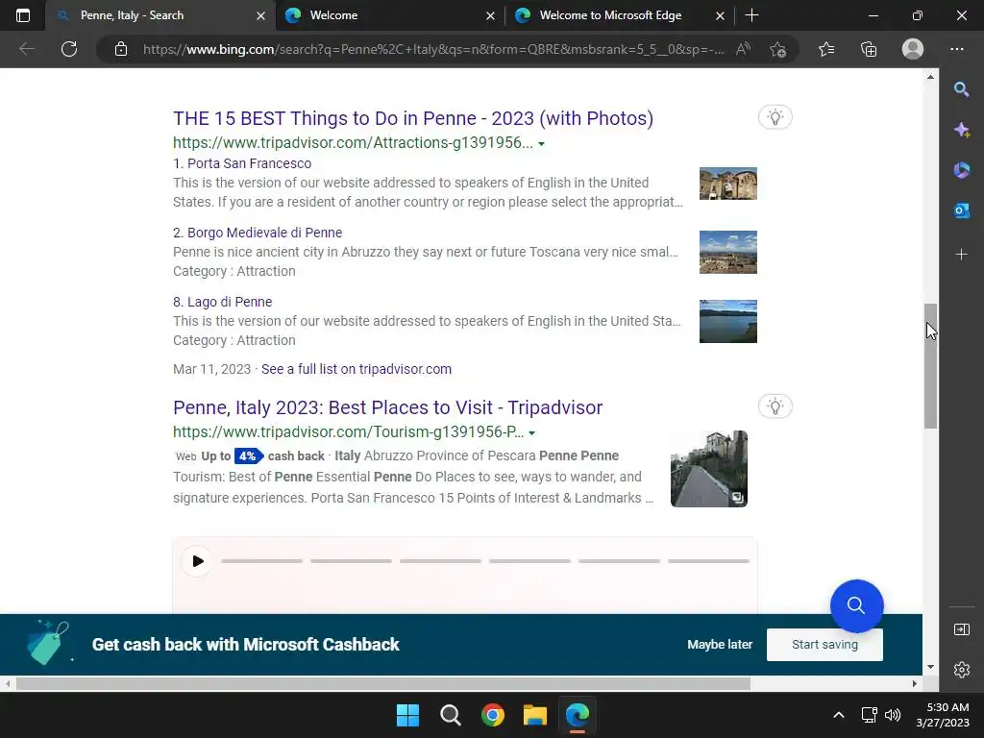View site information lock icon
984x738 pixels.
click(x=121, y=49)
